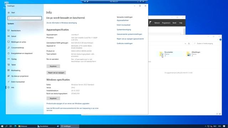Image resolution: width=228 pixels, height=128 pixels.
Task: Open Productcode wijzigen of Windows upgraden link
Action: (68, 103)
